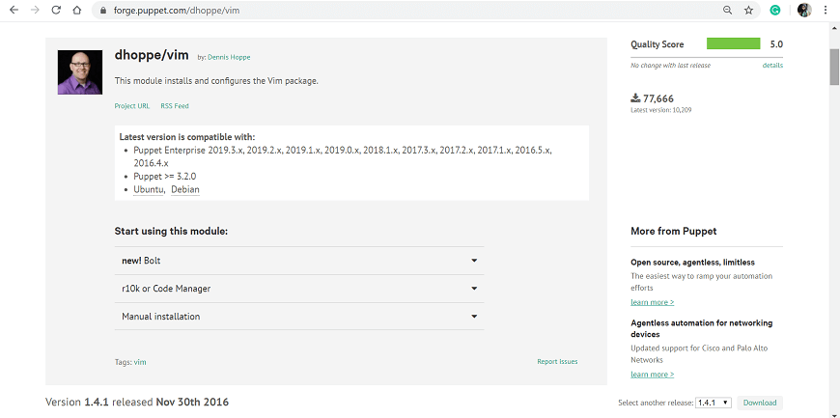Open the Grammarly extension icon
The height and width of the screenshot is (418, 840).
[775, 11]
